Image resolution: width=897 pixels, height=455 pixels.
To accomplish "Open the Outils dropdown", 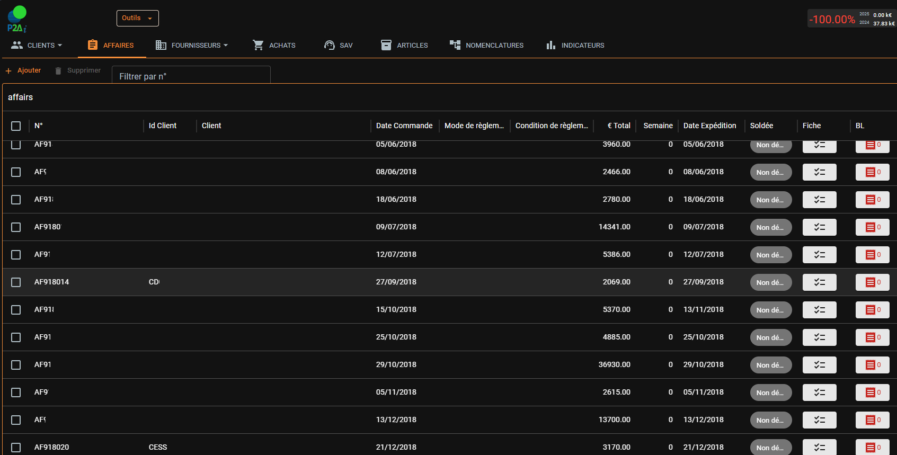I will pyautogui.click(x=138, y=18).
